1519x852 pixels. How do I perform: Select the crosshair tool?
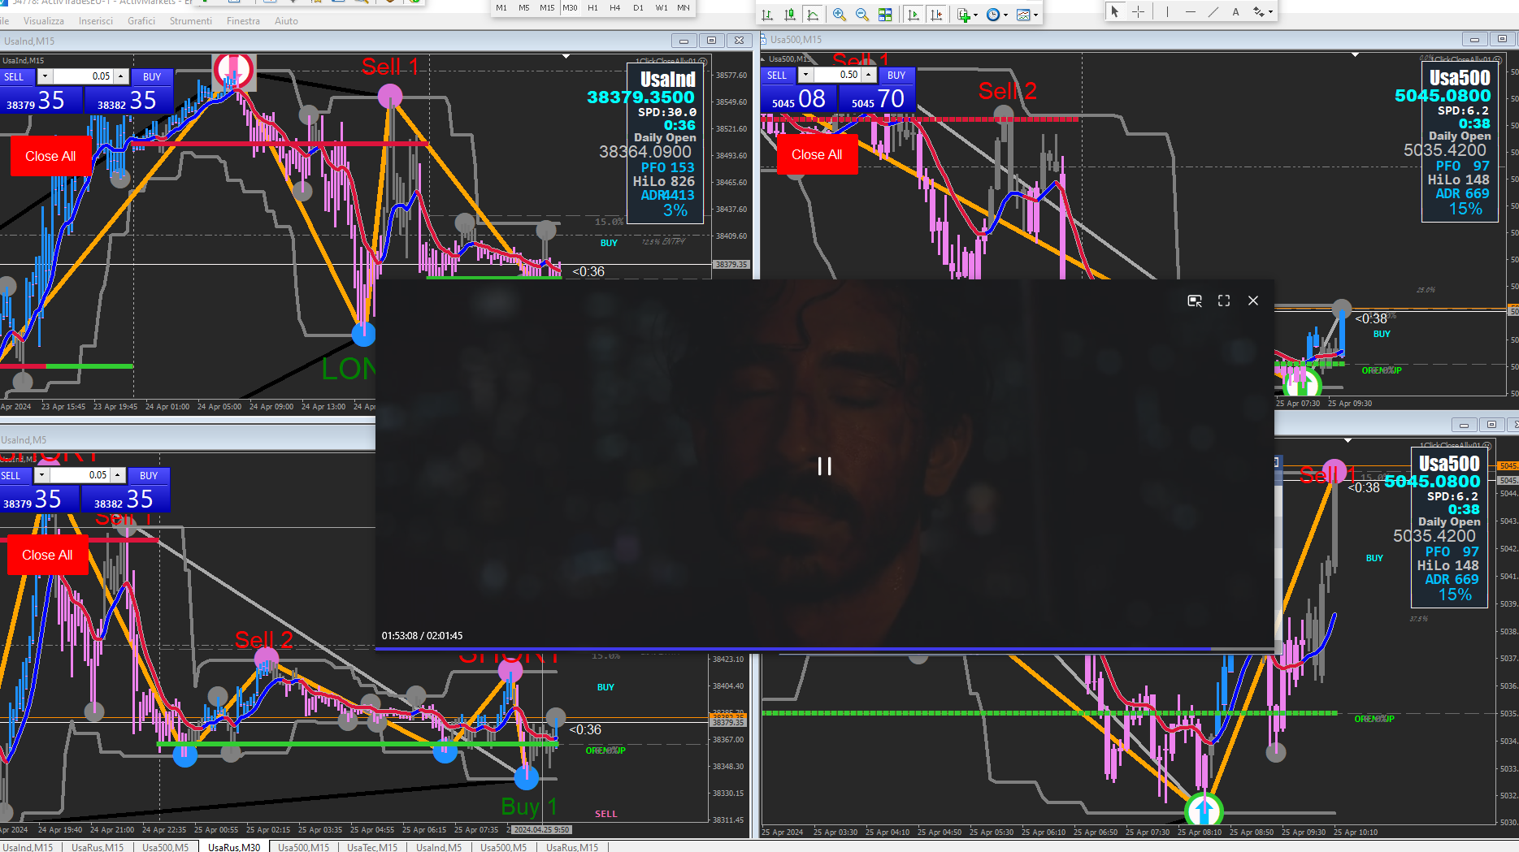tap(1139, 11)
